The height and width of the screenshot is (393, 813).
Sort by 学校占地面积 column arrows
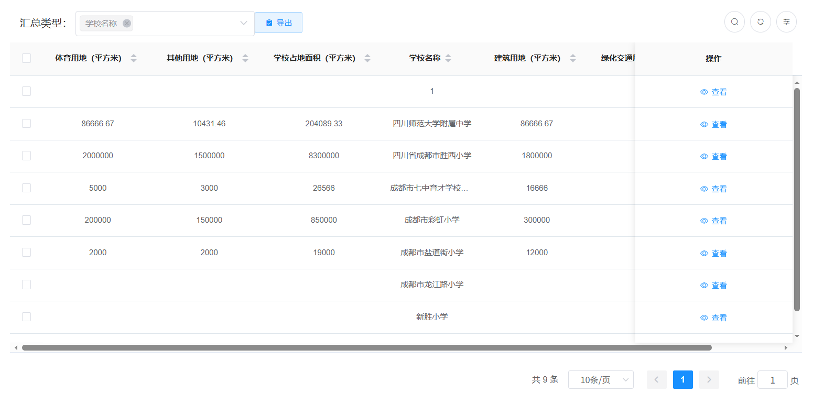[367, 59]
